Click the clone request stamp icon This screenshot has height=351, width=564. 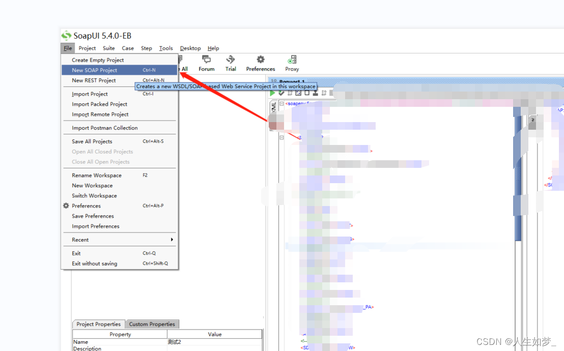(315, 93)
